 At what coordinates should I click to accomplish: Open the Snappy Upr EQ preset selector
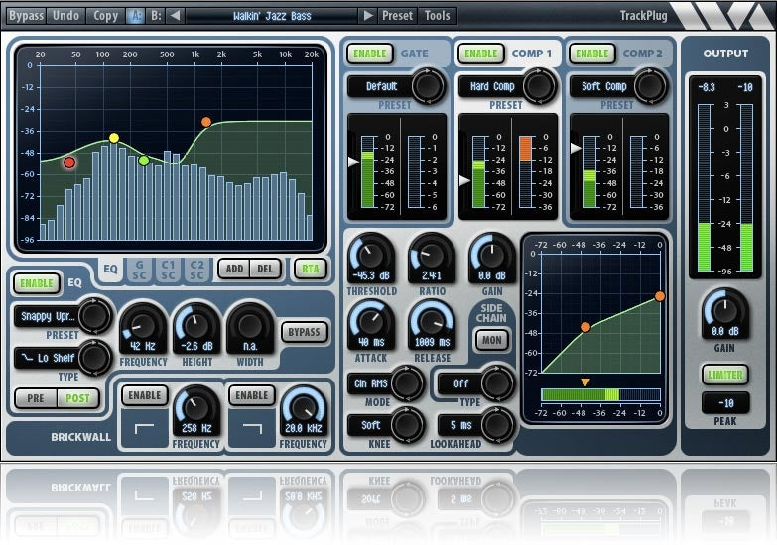(x=48, y=316)
